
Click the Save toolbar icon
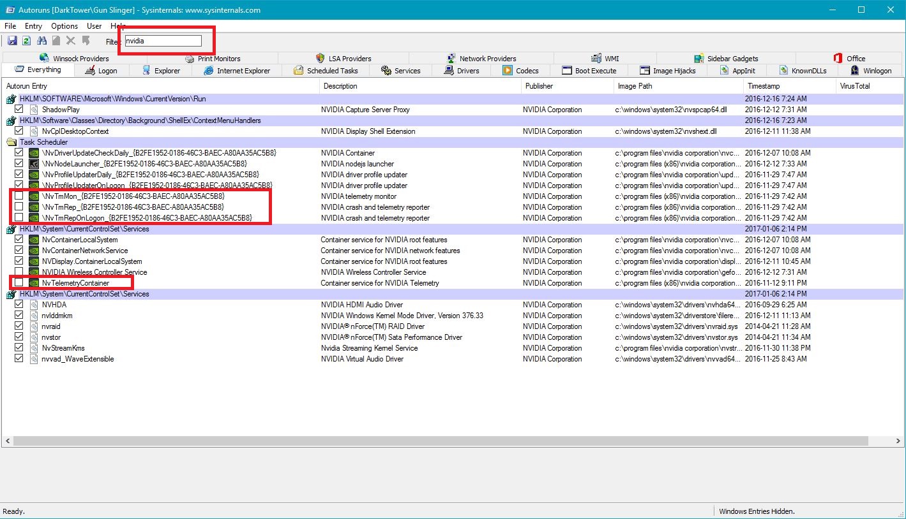click(12, 41)
